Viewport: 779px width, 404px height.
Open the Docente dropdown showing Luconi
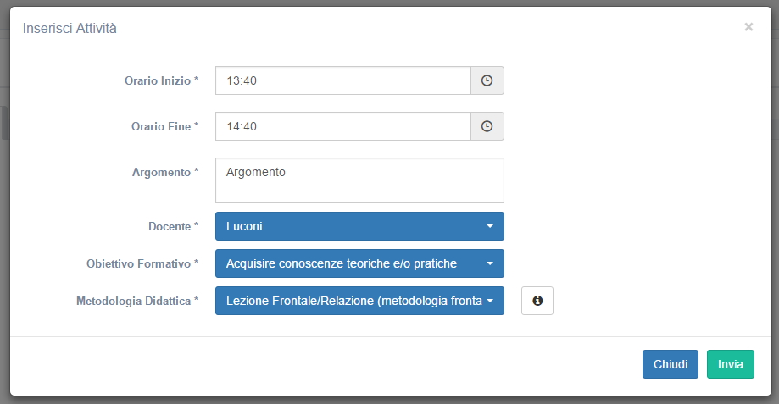[359, 226]
